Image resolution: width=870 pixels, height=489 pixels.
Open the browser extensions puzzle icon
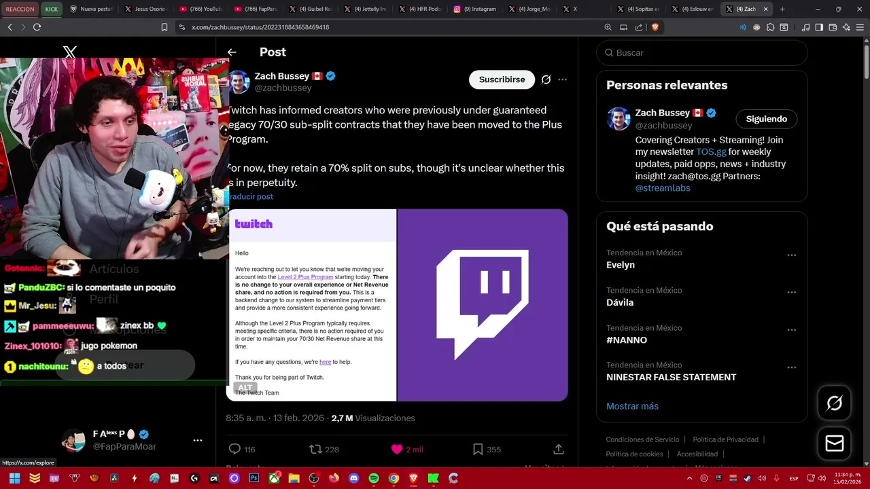770,27
